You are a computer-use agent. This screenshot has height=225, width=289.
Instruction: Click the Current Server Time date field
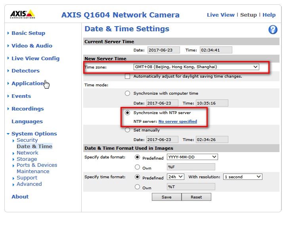(x=163, y=50)
